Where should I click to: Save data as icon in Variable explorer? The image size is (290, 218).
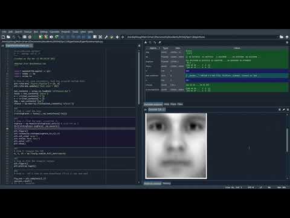coord(155,42)
